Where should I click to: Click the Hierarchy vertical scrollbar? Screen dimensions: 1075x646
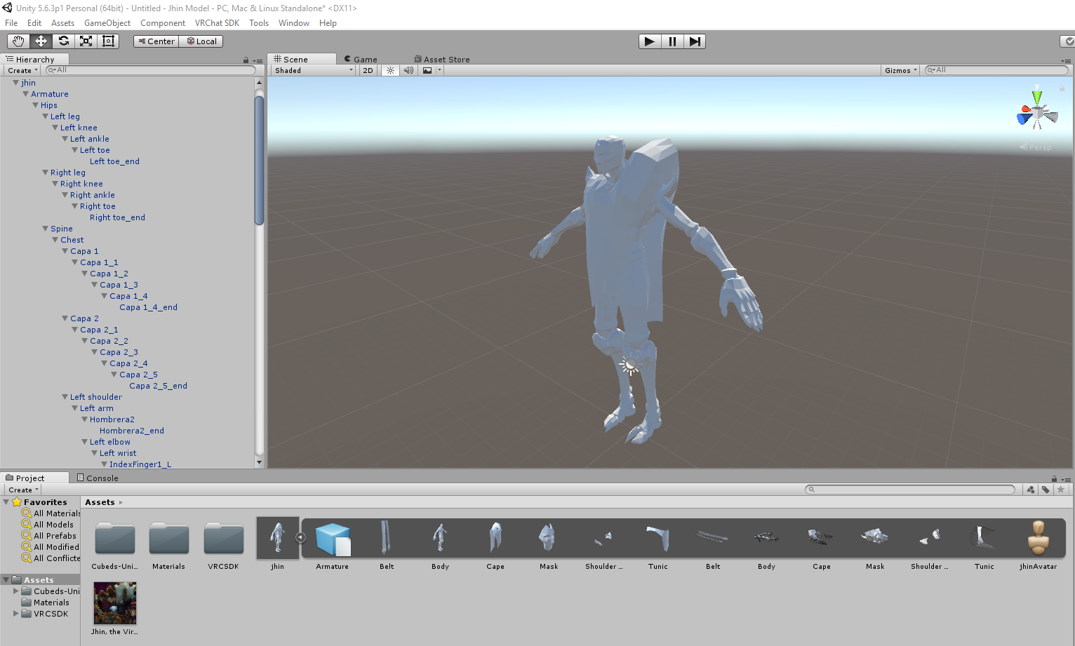[x=259, y=160]
